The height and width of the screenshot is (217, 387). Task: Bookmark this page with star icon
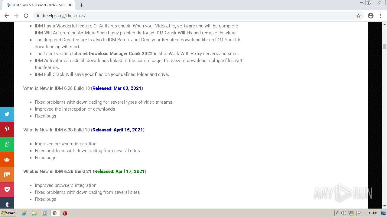(x=359, y=16)
